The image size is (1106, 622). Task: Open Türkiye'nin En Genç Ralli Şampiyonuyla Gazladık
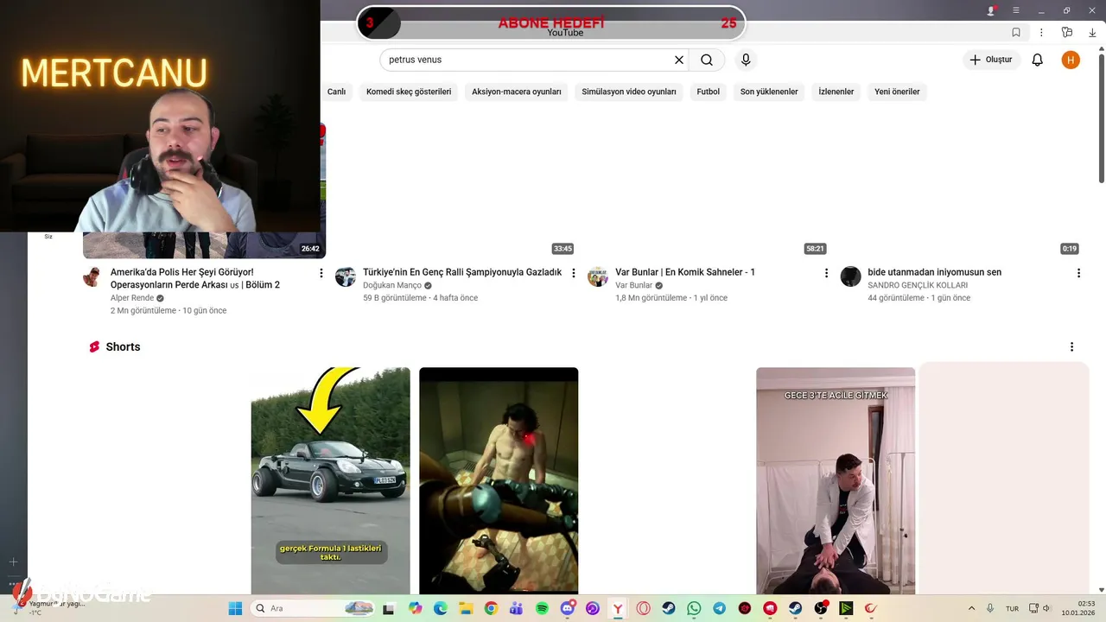click(462, 272)
